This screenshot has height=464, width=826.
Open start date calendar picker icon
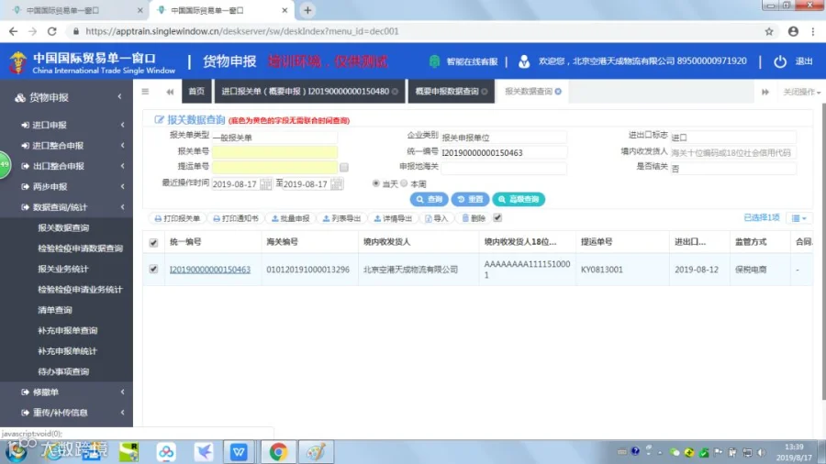[266, 183]
